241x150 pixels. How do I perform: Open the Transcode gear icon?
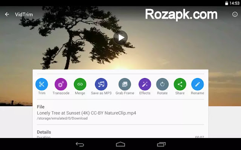61,84
